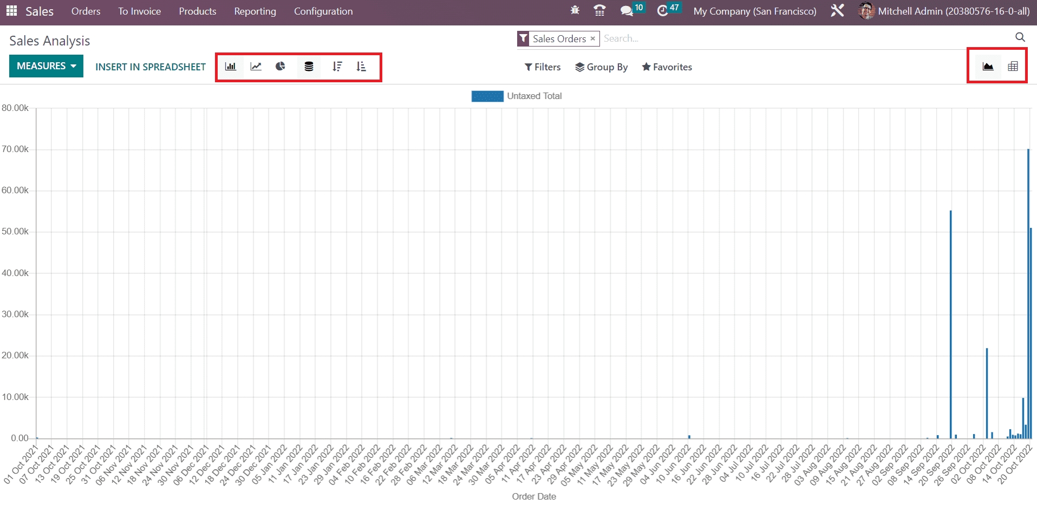Sort chart in descending order
The width and height of the screenshot is (1037, 505).
(337, 67)
